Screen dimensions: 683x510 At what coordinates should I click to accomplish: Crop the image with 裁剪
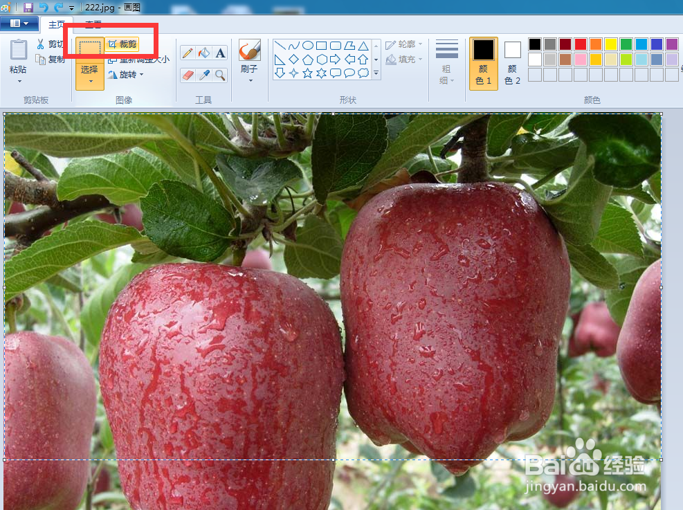(x=122, y=44)
